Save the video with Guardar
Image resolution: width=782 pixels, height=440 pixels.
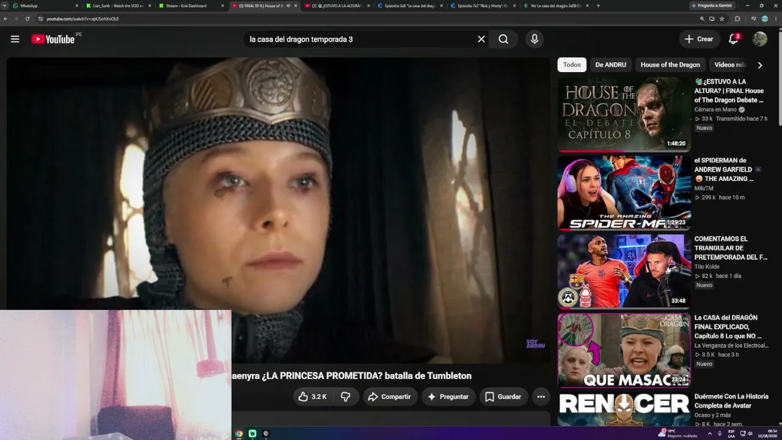tap(503, 397)
